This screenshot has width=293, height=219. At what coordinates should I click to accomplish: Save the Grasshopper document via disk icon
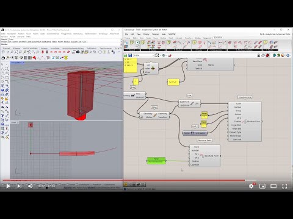[130, 55]
